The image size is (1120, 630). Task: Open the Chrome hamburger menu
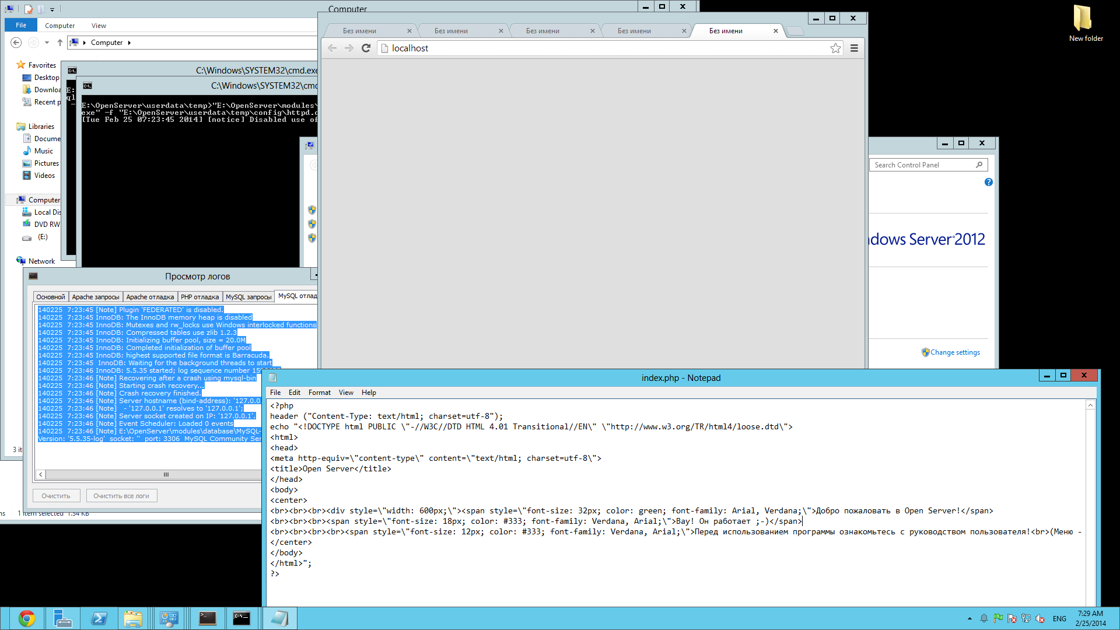854,48
